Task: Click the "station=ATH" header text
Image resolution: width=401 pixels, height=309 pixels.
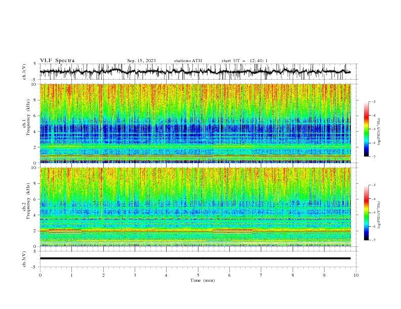Action: tap(188, 61)
